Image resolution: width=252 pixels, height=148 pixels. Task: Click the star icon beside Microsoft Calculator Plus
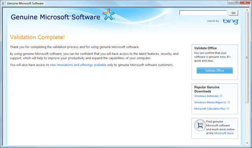[228, 108]
